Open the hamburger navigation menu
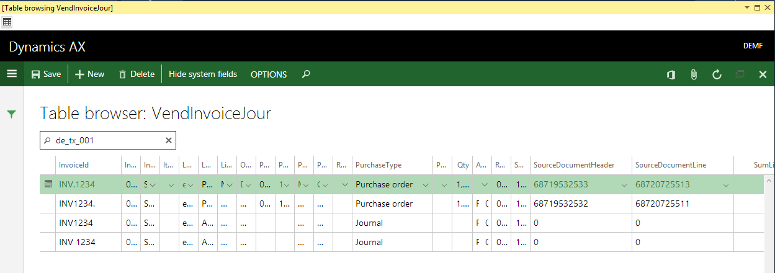The width and height of the screenshot is (775, 273). [12, 74]
